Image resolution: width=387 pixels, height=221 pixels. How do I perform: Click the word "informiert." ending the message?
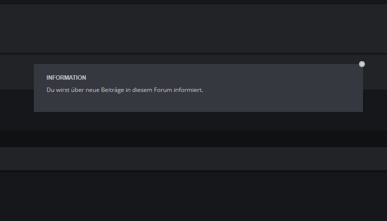click(x=188, y=90)
